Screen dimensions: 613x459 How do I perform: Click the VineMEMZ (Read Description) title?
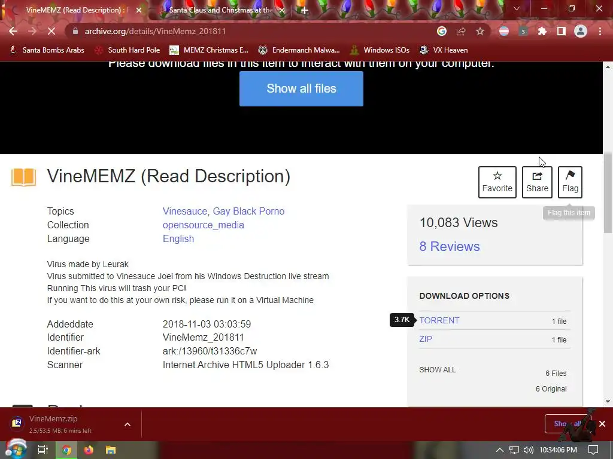point(169,176)
